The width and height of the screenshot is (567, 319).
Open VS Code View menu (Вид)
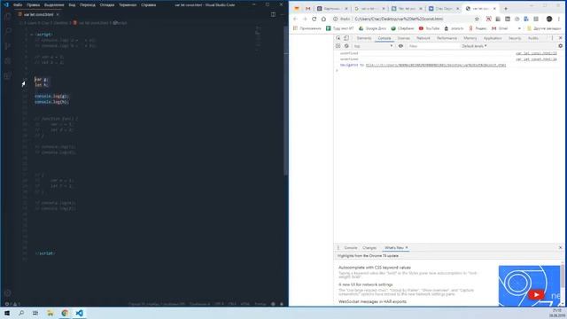click(x=72, y=4)
